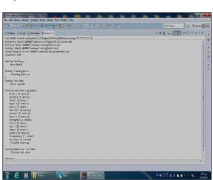
Task: Open the Navigate menu
Action: (x=34, y=20)
